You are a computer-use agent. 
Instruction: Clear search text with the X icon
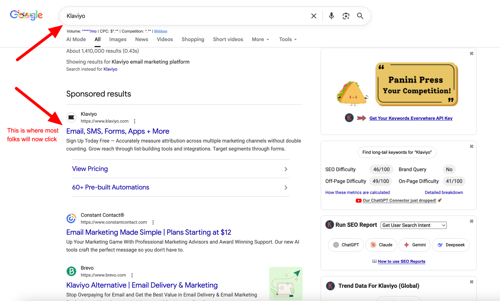point(314,16)
